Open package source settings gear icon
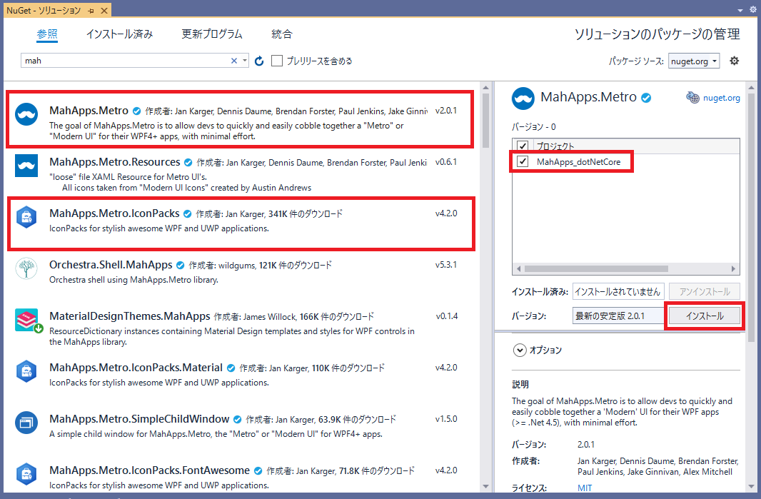Screen dimensions: 761x499 pyautogui.click(x=735, y=61)
